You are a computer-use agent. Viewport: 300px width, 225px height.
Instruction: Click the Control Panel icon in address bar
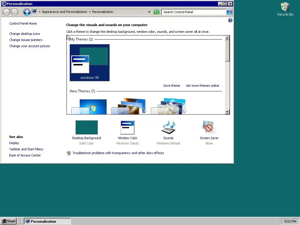[35, 12]
